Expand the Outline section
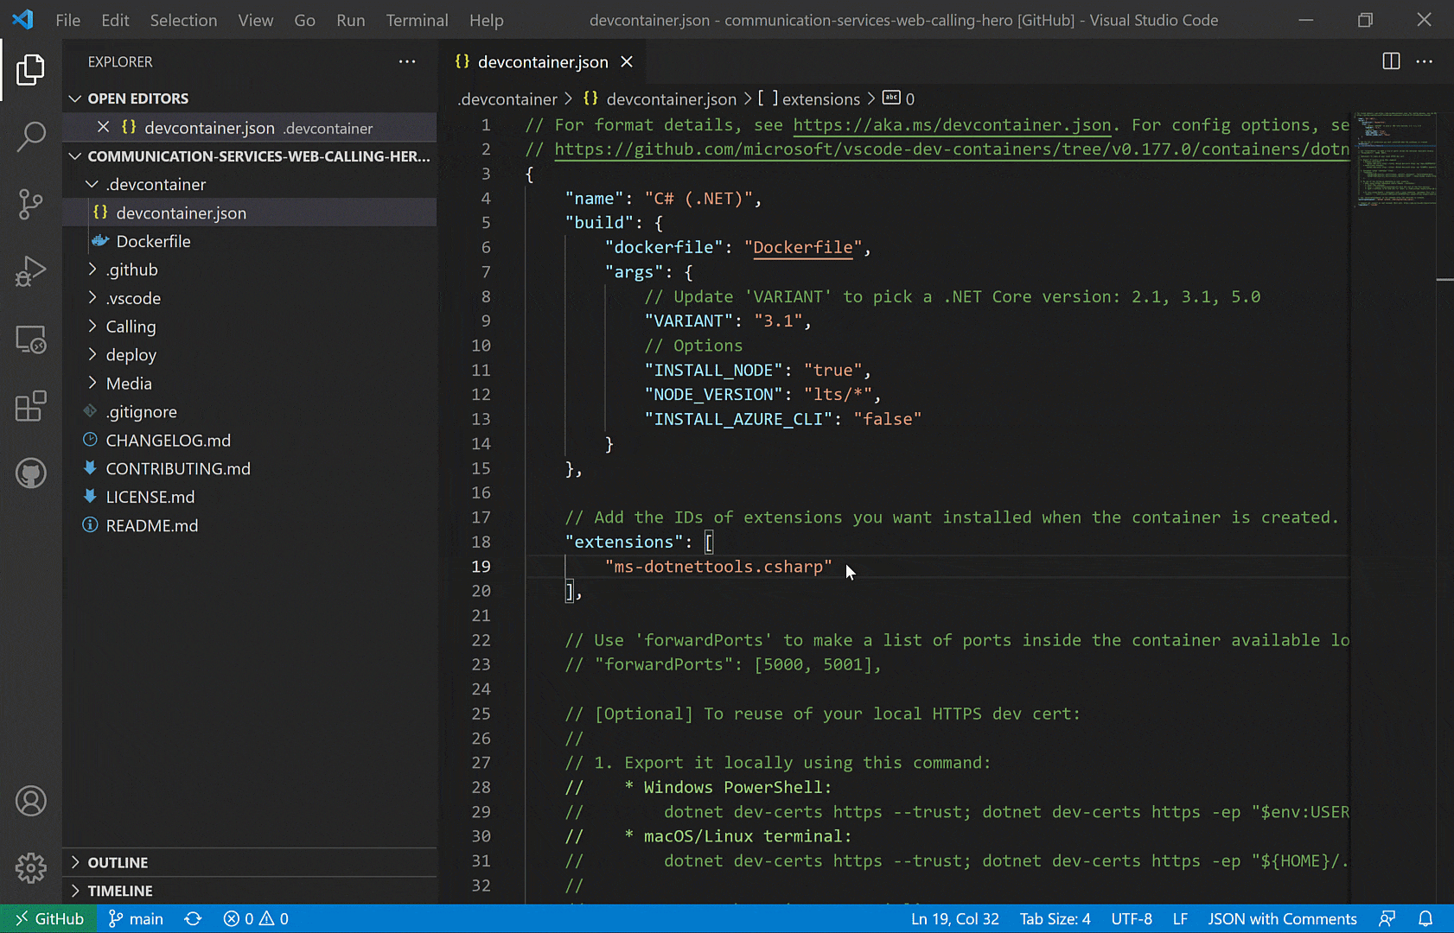 click(x=118, y=862)
